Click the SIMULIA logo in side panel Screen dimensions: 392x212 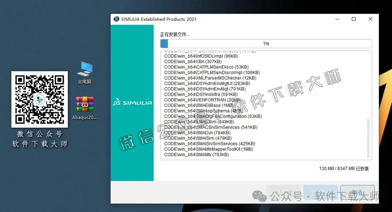[x=132, y=102]
